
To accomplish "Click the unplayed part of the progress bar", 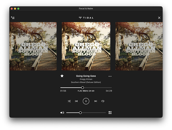I will pyautogui.click(x=98, y=88).
